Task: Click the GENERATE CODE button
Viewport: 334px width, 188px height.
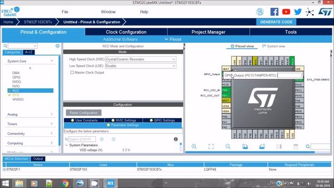Action: click(x=276, y=22)
